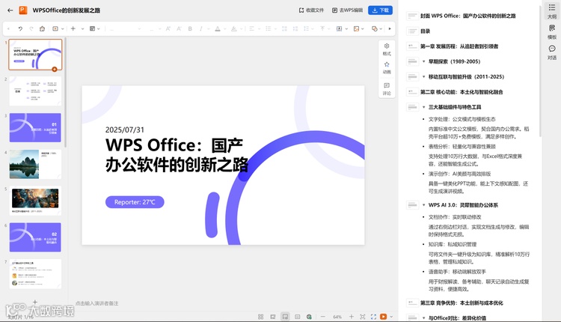The height and width of the screenshot is (322, 561).
Task: Click the text box insert icon
Action: (x=339, y=28)
